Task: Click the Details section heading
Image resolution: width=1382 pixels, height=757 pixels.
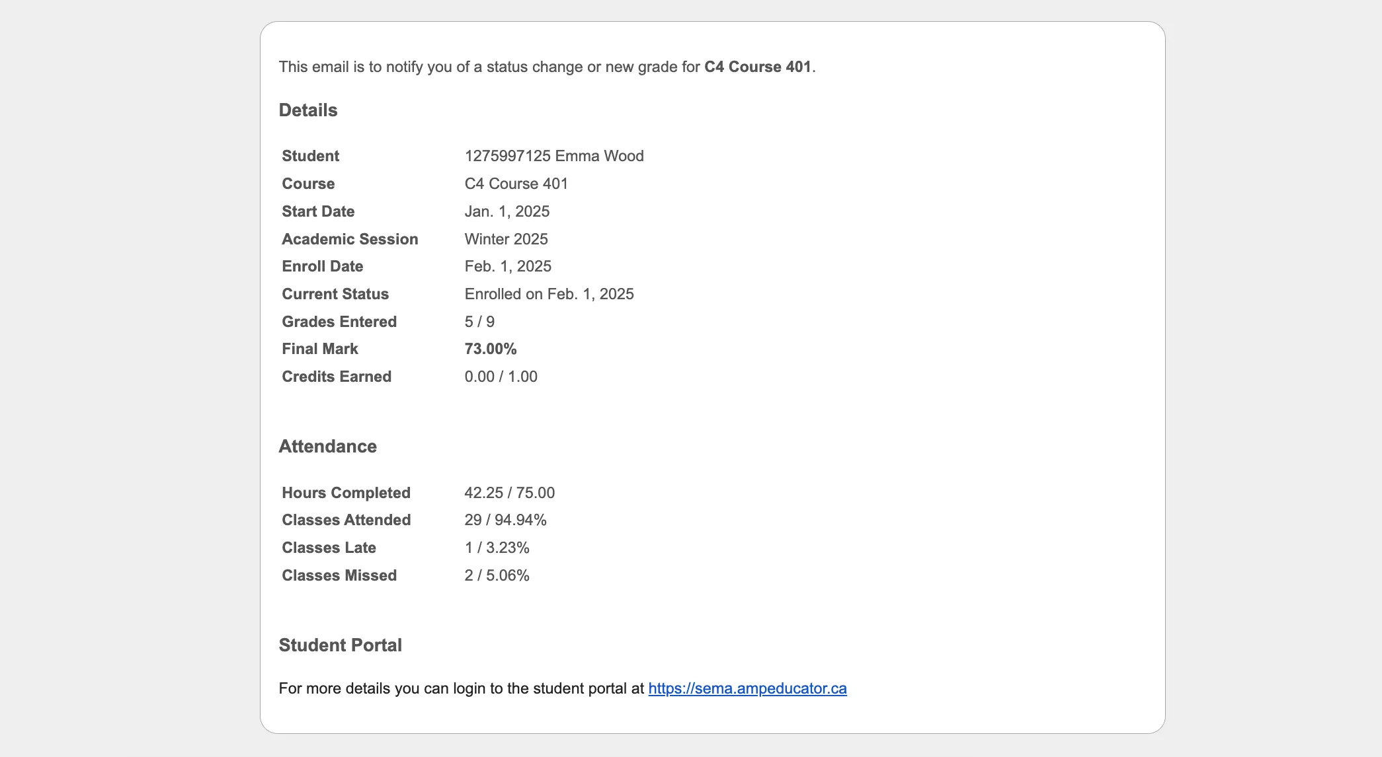Action: (308, 110)
